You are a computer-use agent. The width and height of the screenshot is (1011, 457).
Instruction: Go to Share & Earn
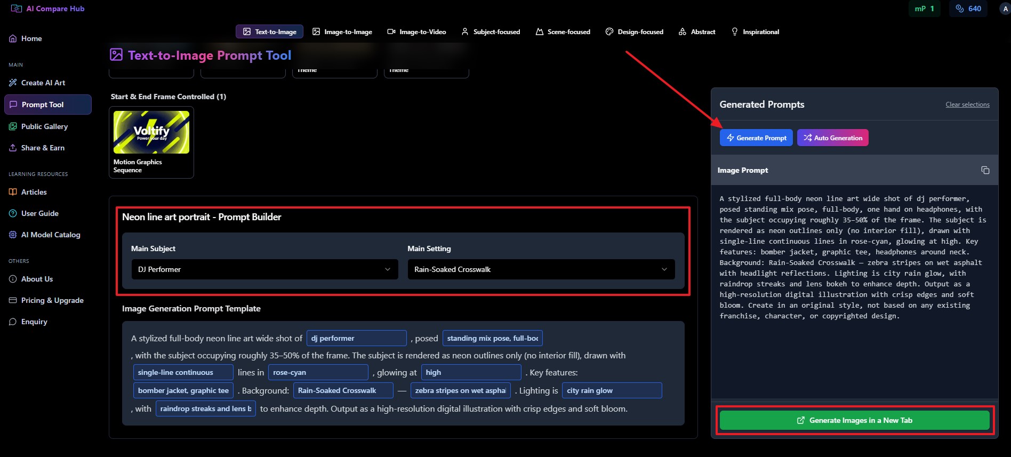coord(48,148)
